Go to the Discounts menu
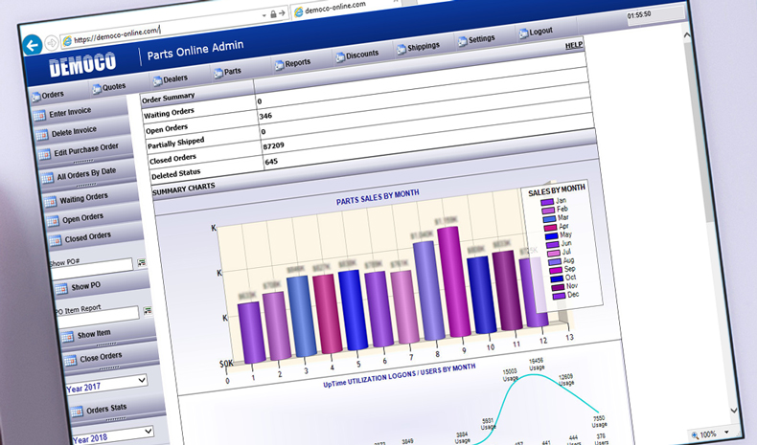 pyautogui.click(x=356, y=55)
